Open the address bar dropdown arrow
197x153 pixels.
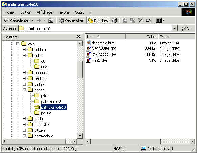click(x=175, y=28)
